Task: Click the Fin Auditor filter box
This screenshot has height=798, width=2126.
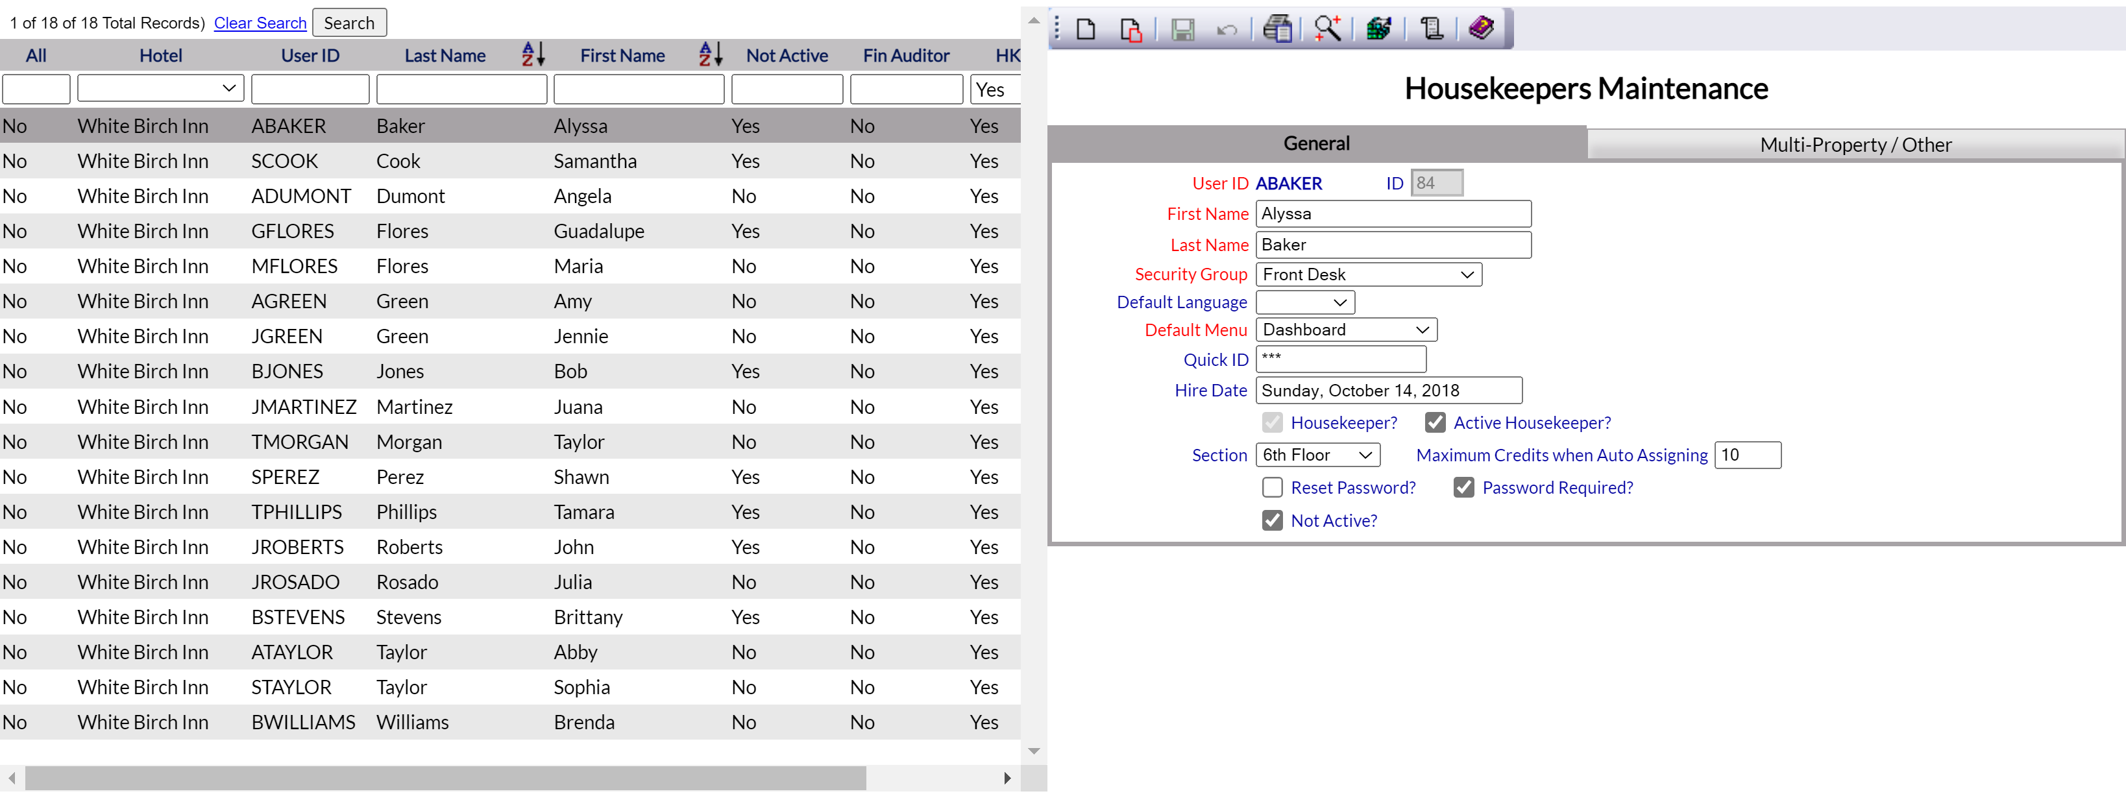Action: pyautogui.click(x=906, y=89)
